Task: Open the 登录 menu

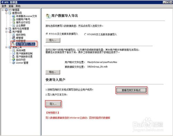Action: (x=4, y=6)
